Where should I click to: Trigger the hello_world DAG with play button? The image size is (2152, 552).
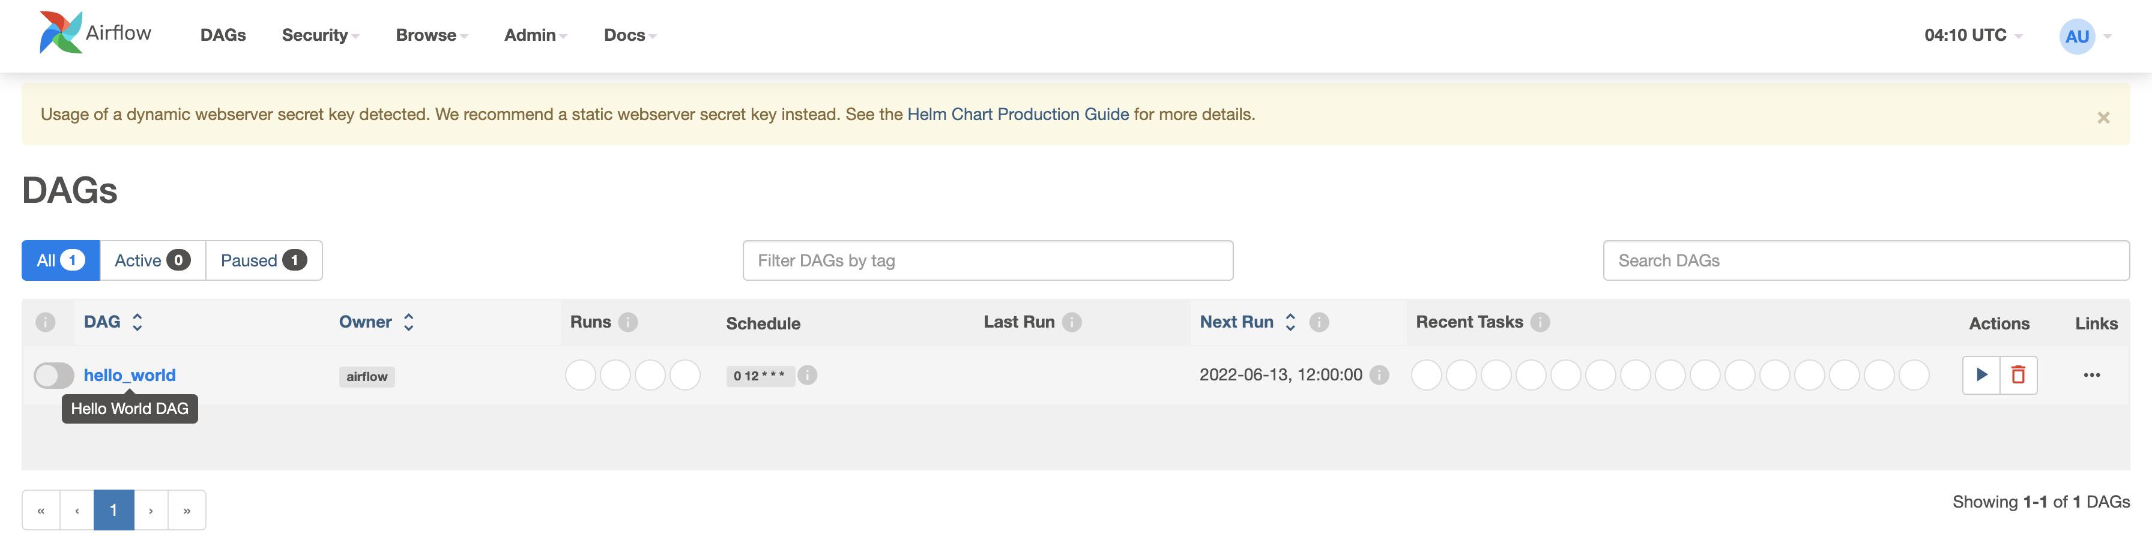pos(1981,375)
